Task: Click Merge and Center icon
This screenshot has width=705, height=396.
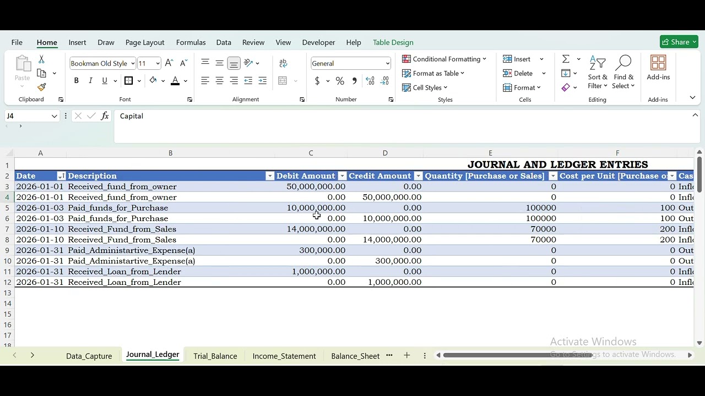Action: [283, 81]
